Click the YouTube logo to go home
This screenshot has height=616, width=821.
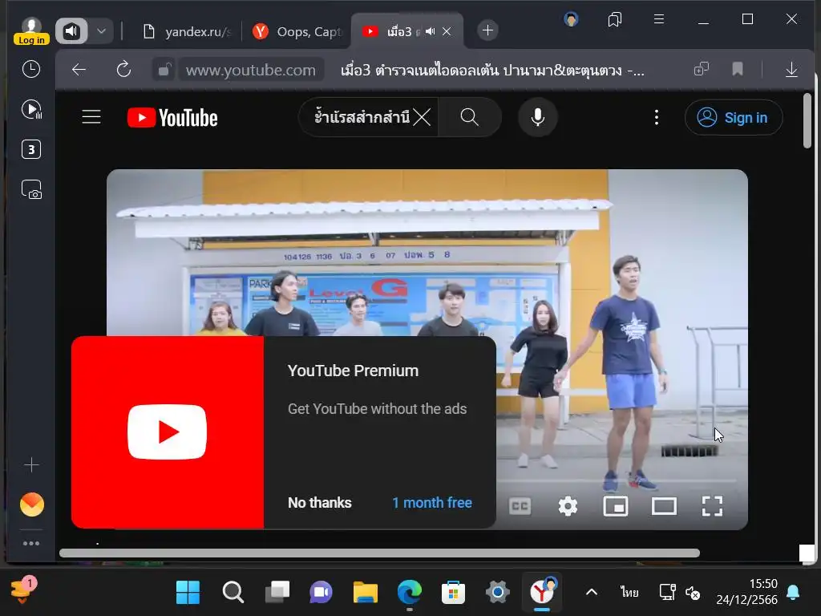(x=172, y=117)
